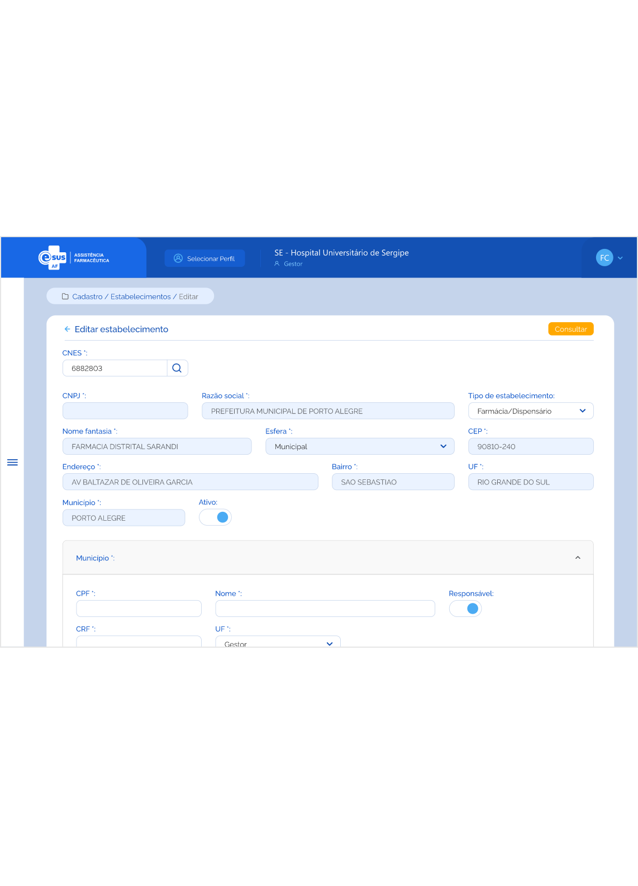Collapse the Município section chevron
The width and height of the screenshot is (638, 886).
[578, 558]
